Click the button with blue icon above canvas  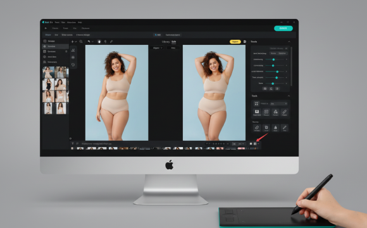(158, 35)
